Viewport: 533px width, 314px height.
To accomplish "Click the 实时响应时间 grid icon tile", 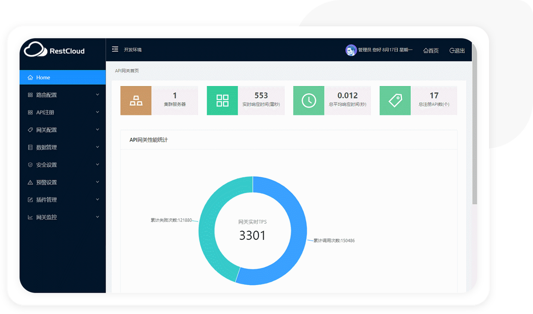I will point(222,101).
